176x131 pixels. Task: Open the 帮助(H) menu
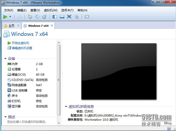point(82,10)
